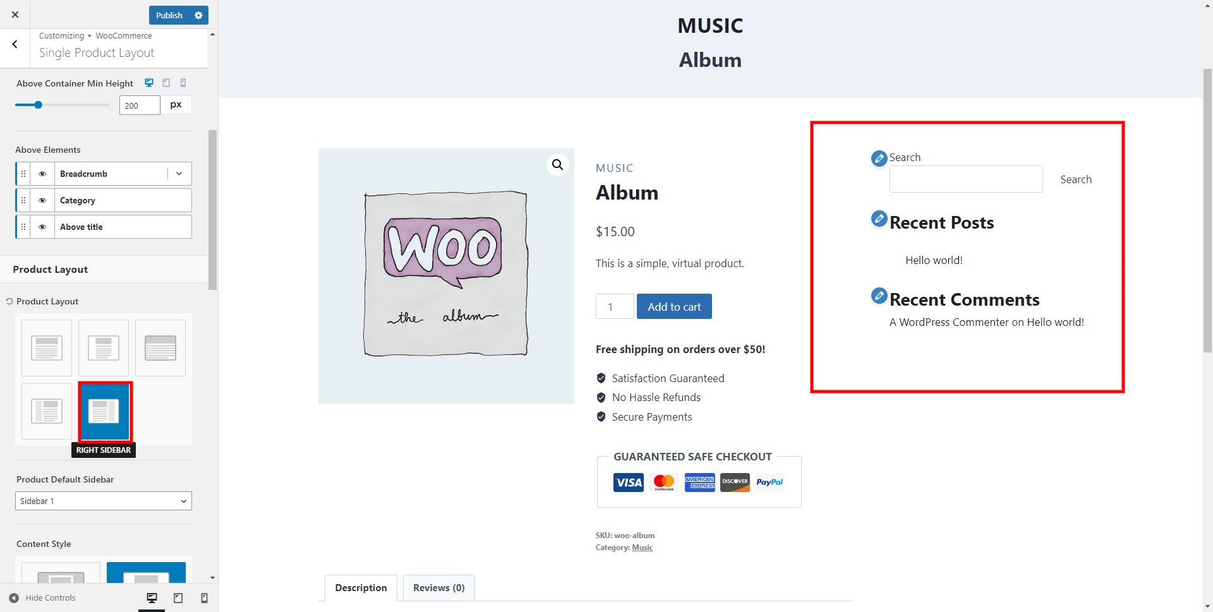Image resolution: width=1213 pixels, height=612 pixels.
Task: Open the Product Default Sidebar dropdown
Action: click(104, 501)
